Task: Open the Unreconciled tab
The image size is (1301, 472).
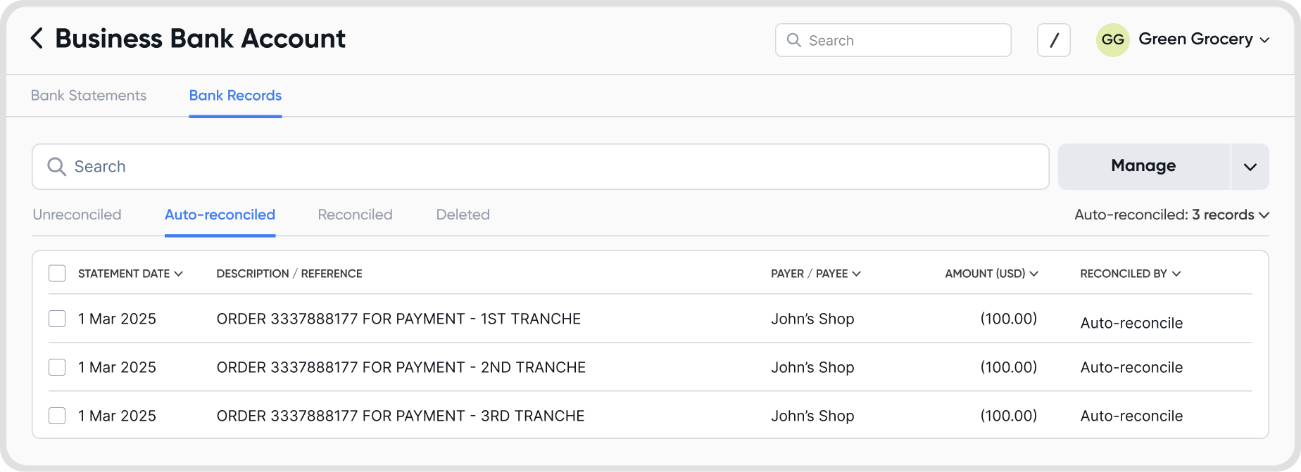Action: click(77, 215)
